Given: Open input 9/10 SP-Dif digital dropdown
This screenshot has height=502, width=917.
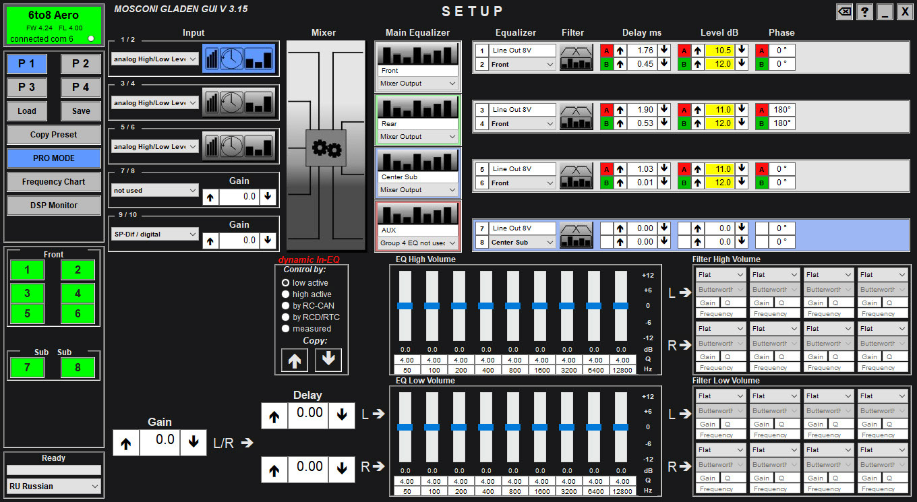Looking at the screenshot, I should click(155, 234).
